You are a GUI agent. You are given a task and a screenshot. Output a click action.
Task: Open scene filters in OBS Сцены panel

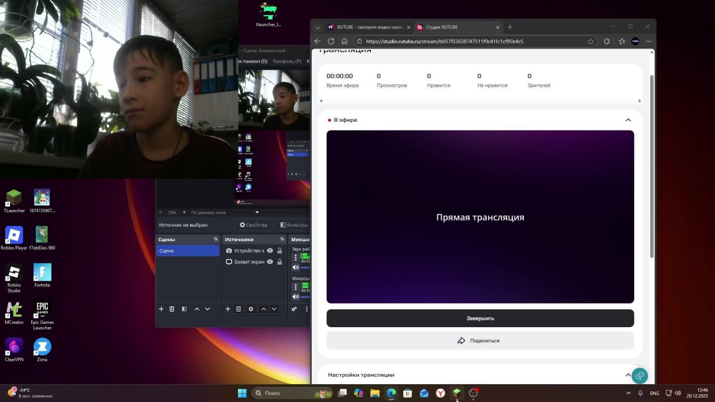184,309
